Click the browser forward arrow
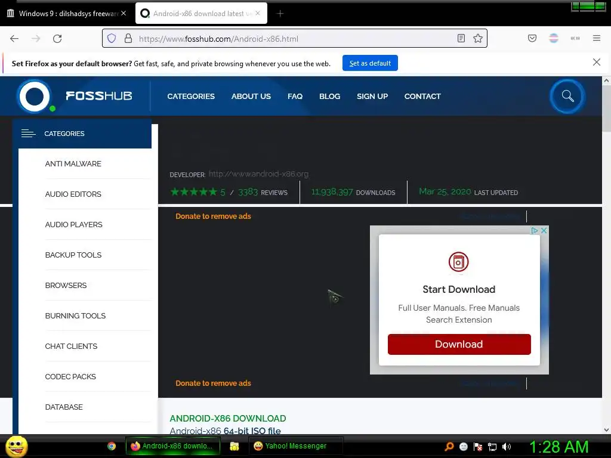611x458 pixels. tap(36, 39)
